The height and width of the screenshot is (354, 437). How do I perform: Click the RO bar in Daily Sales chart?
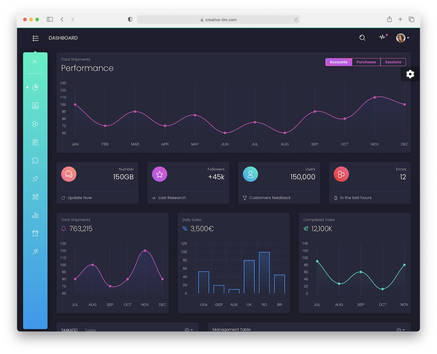point(264,272)
